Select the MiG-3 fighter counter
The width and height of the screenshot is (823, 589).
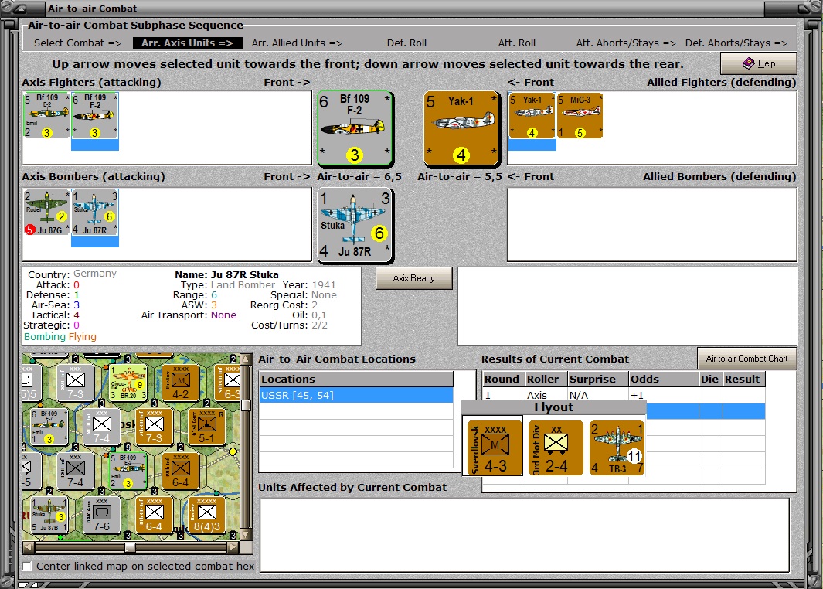pos(580,115)
